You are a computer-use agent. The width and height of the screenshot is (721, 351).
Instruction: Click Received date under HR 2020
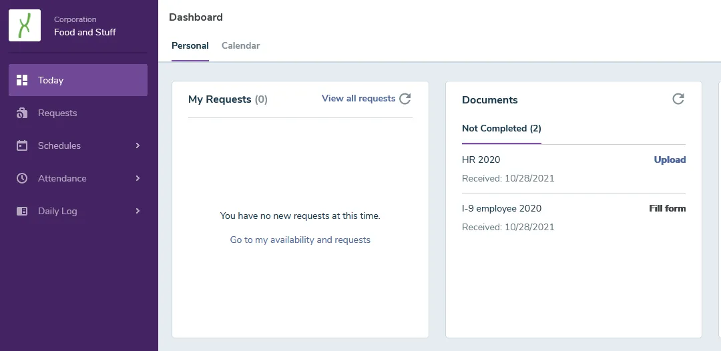point(508,178)
